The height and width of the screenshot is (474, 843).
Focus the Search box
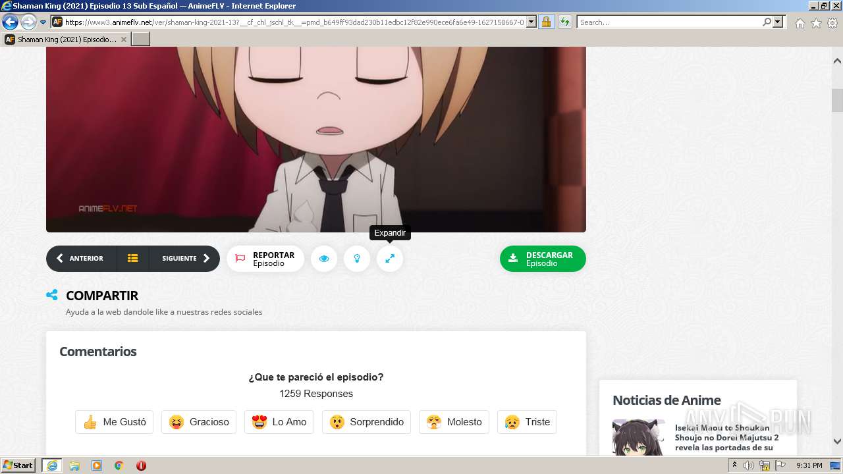click(669, 22)
